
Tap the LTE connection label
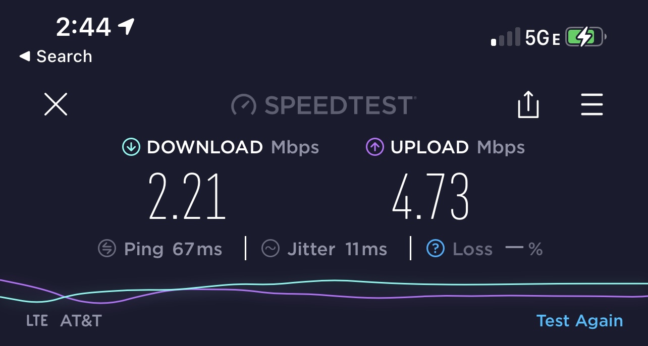(x=37, y=320)
